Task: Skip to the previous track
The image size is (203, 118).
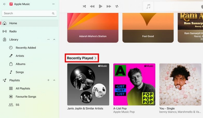Action: pyautogui.click(x=92, y=6)
